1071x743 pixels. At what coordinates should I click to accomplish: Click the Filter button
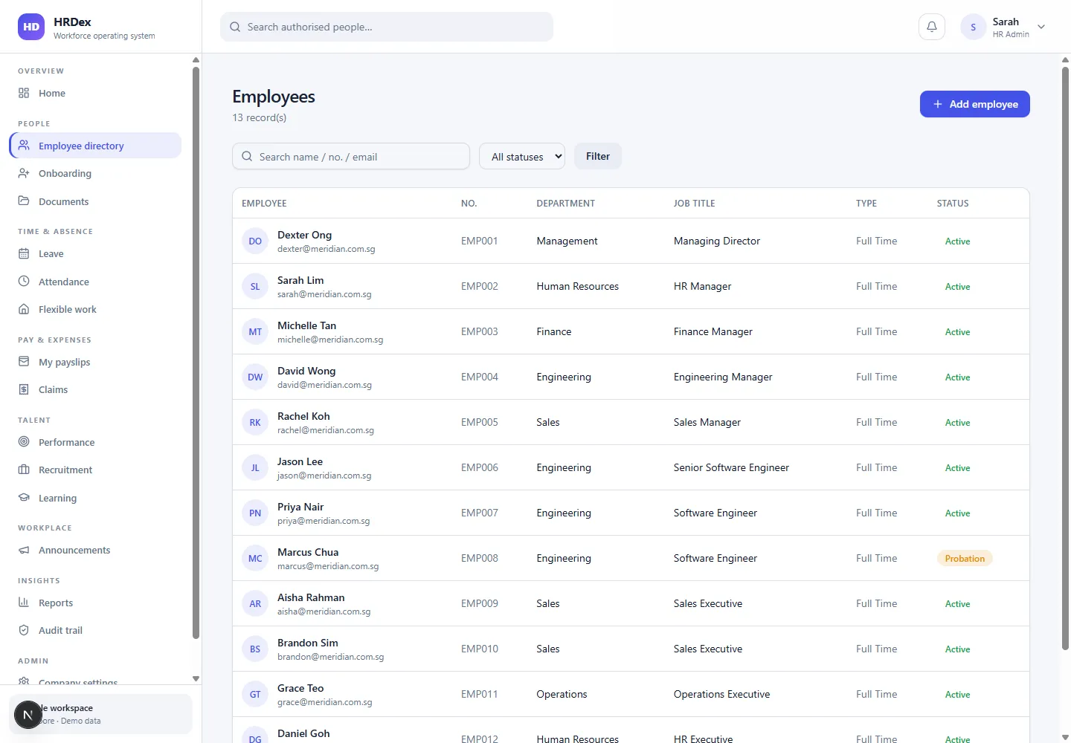click(x=598, y=156)
